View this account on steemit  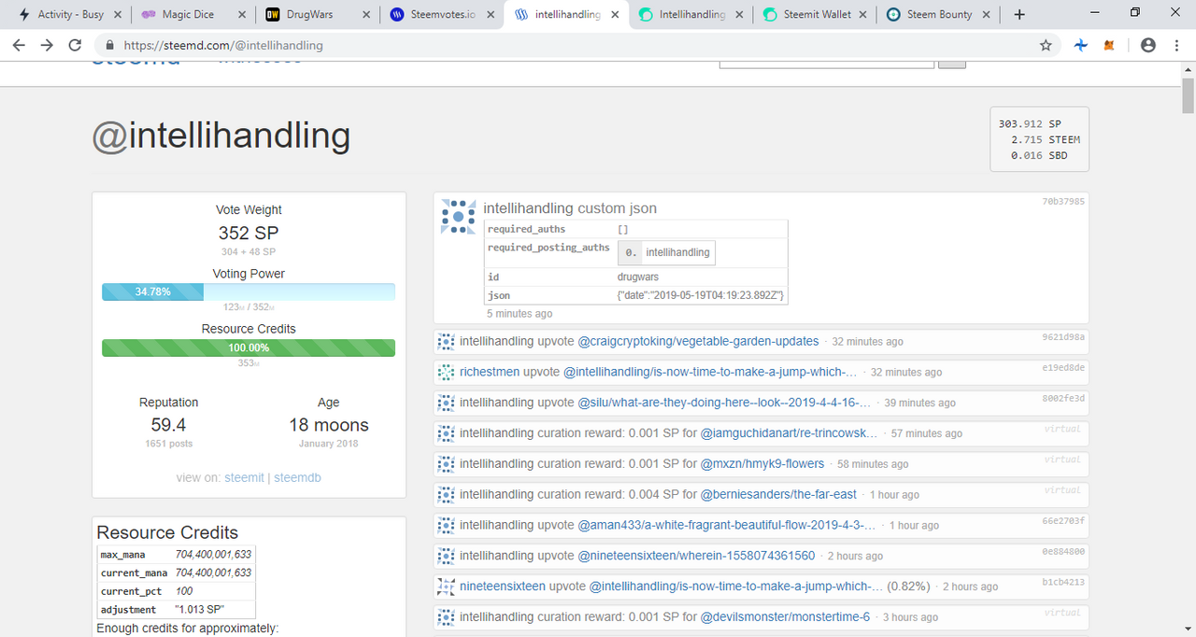click(x=244, y=477)
